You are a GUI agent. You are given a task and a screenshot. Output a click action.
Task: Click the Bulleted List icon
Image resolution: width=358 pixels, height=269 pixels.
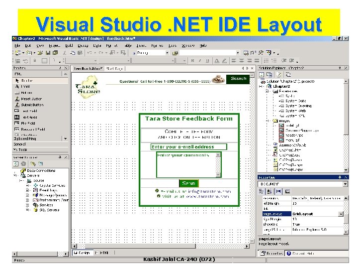click(274, 61)
